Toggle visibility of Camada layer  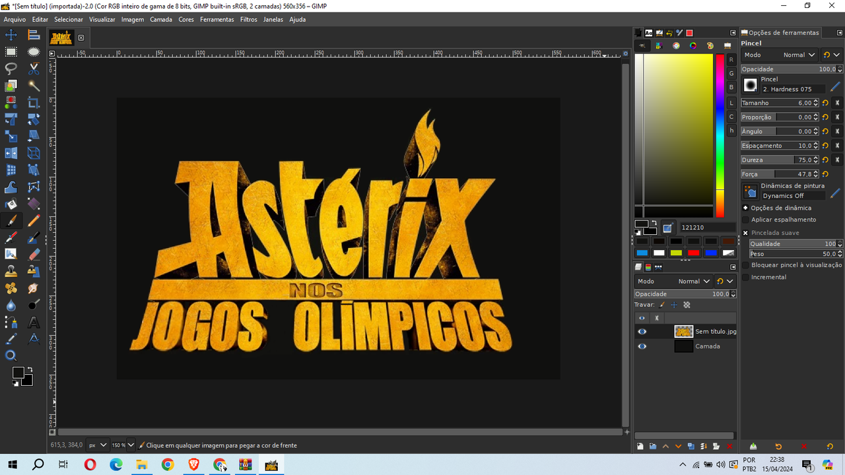pyautogui.click(x=642, y=346)
